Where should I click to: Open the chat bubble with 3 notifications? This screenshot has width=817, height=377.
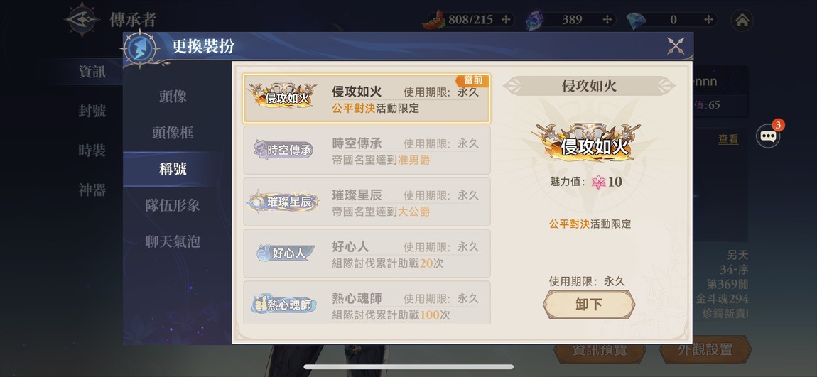click(x=769, y=136)
